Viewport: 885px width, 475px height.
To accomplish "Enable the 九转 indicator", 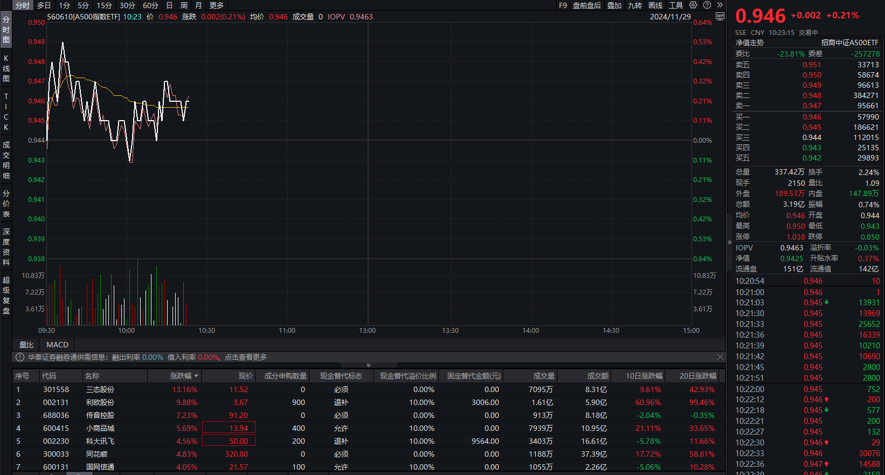I will 635,5.
